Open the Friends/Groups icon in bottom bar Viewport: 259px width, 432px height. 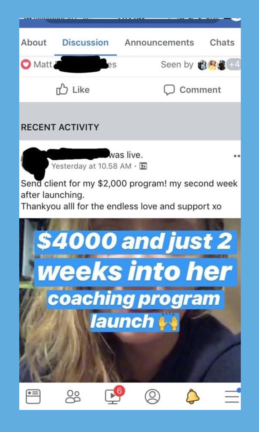(x=73, y=396)
